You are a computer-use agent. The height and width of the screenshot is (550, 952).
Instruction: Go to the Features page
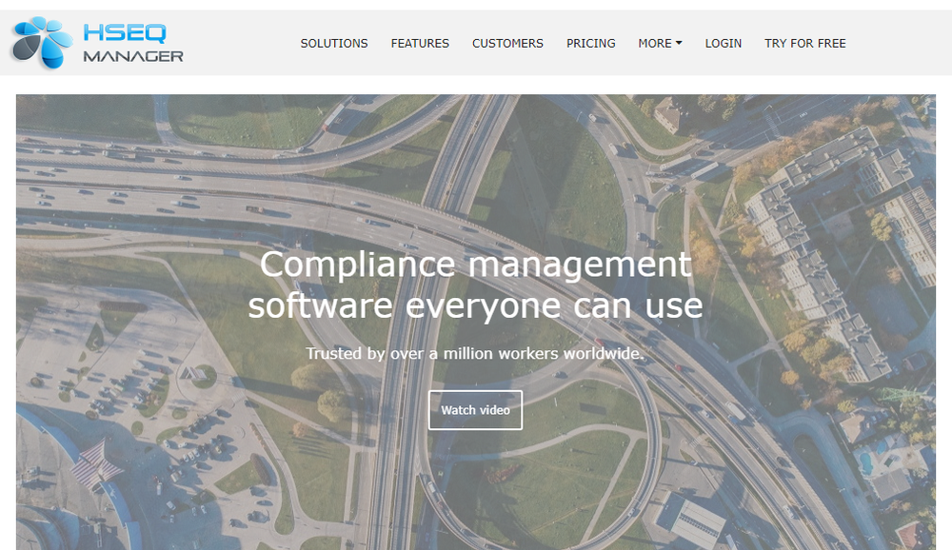click(x=420, y=43)
